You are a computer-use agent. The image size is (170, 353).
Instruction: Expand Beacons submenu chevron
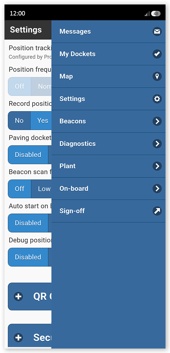point(157,121)
